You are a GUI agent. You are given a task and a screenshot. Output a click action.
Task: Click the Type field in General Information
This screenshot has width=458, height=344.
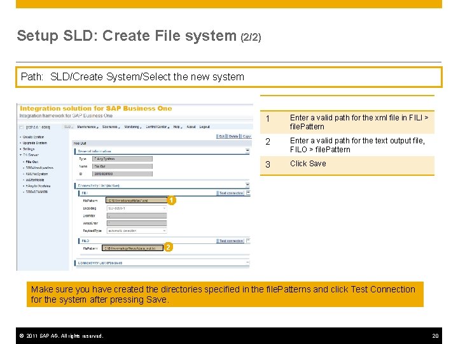tap(122, 159)
